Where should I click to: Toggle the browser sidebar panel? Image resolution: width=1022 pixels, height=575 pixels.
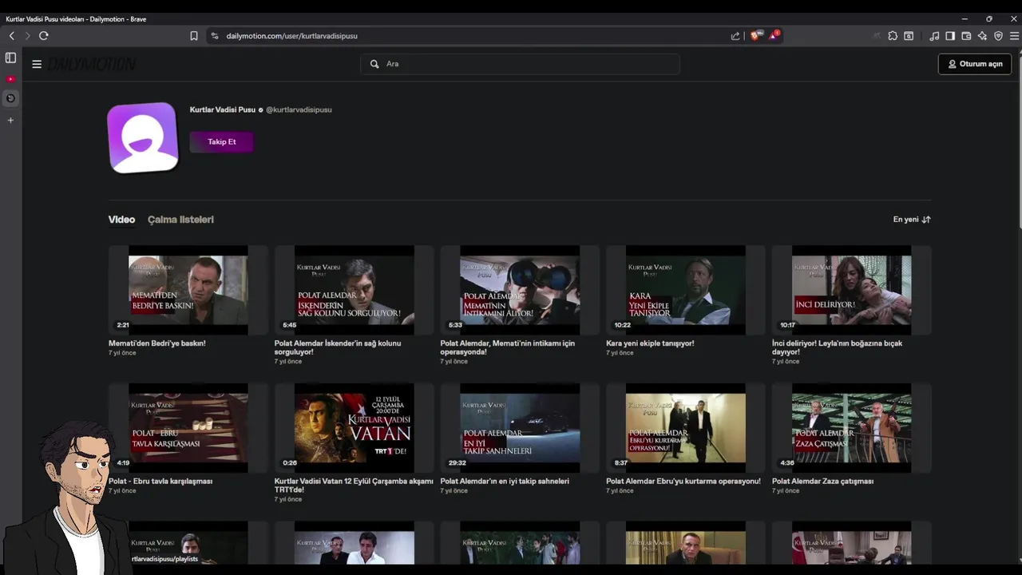(950, 36)
